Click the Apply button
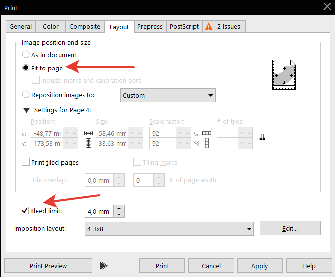Viewport: 335px width, 277px height. click(260, 266)
